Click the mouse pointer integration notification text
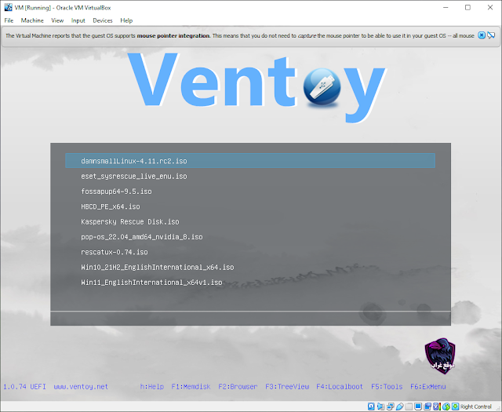Image resolution: width=502 pixels, height=412 pixels. point(240,35)
